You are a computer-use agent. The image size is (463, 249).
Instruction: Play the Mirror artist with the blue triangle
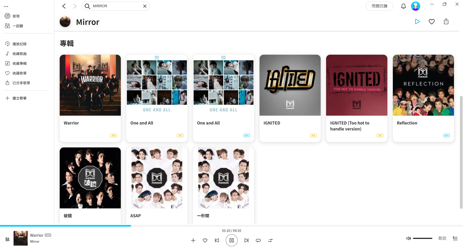(417, 22)
